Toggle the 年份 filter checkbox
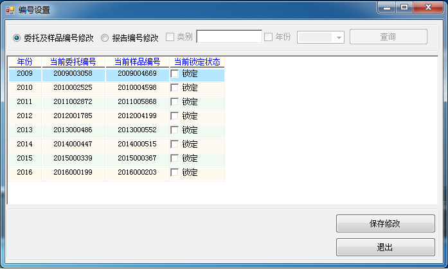 click(269, 37)
